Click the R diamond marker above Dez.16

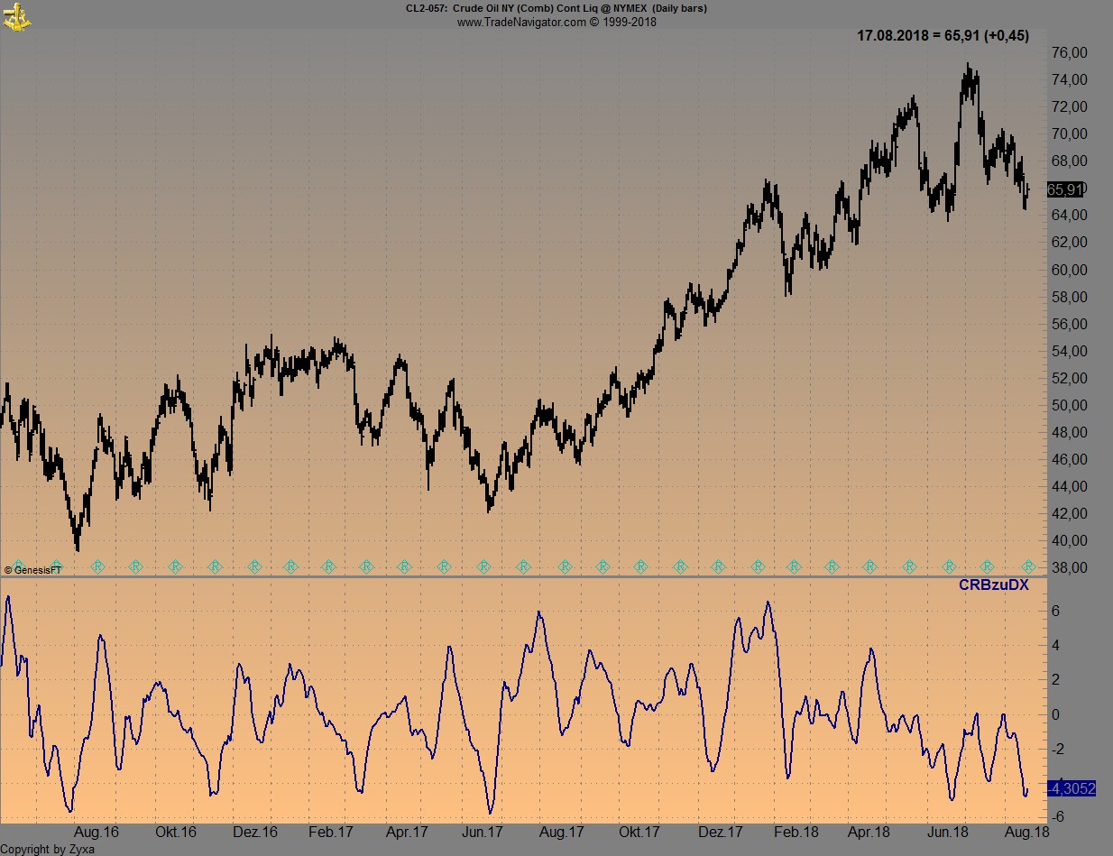253,566
